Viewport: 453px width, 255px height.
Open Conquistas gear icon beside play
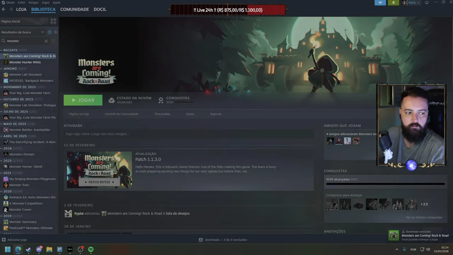pos(161,100)
